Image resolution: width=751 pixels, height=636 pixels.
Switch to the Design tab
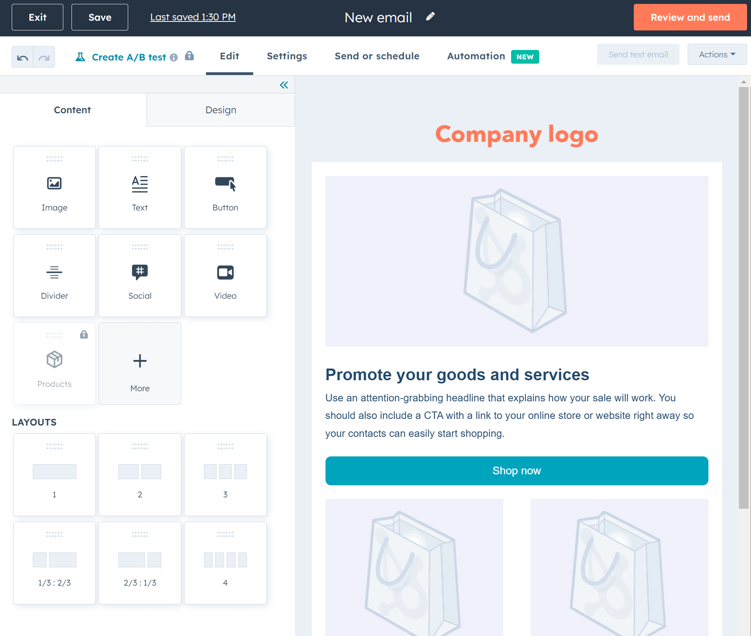click(220, 109)
